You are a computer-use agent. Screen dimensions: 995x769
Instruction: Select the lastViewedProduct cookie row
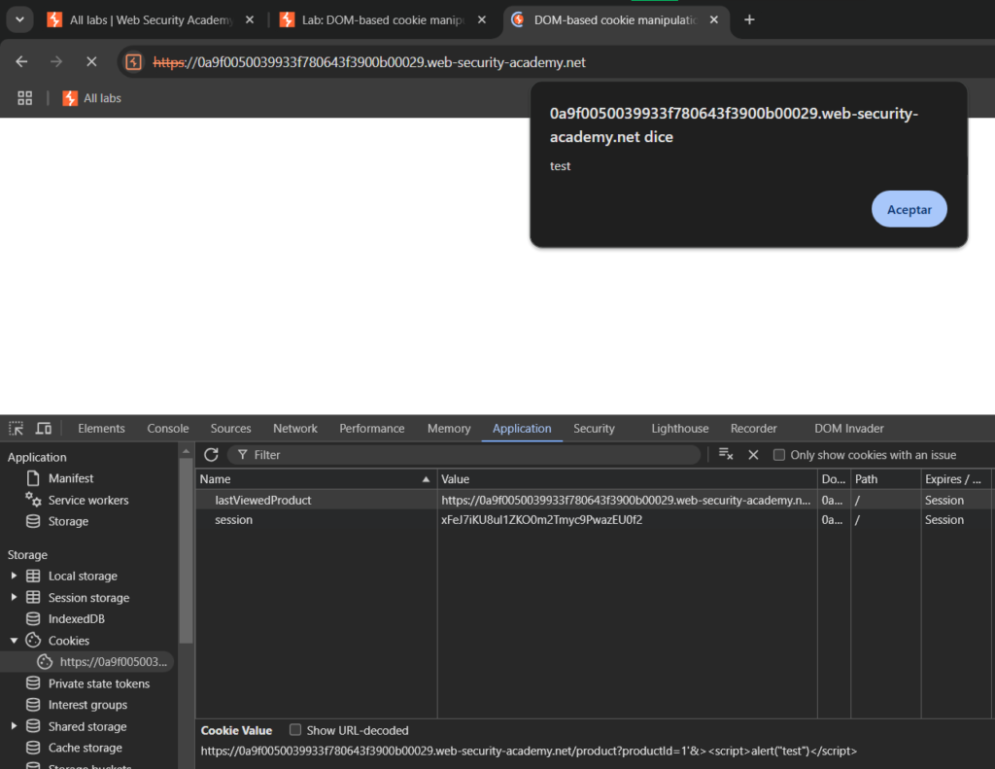click(x=594, y=501)
